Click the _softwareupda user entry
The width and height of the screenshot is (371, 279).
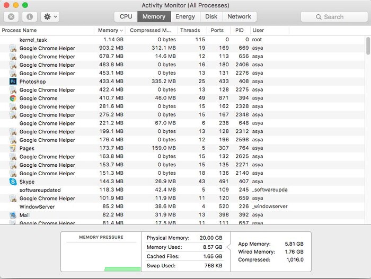(x=270, y=190)
